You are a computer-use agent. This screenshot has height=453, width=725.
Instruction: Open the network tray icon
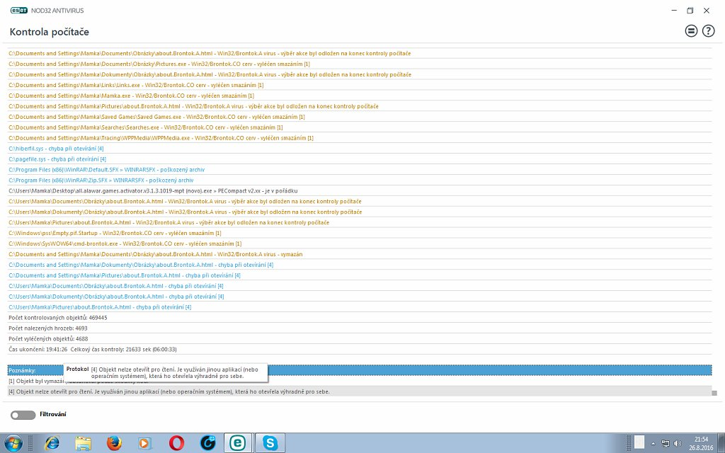pyautogui.click(x=666, y=443)
